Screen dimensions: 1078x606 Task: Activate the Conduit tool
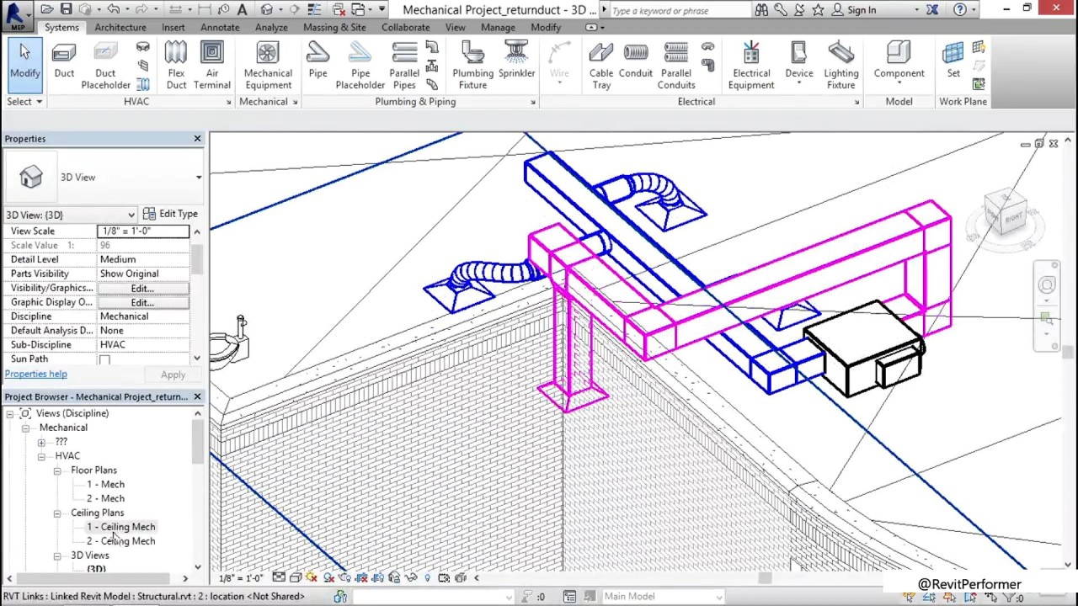click(636, 61)
